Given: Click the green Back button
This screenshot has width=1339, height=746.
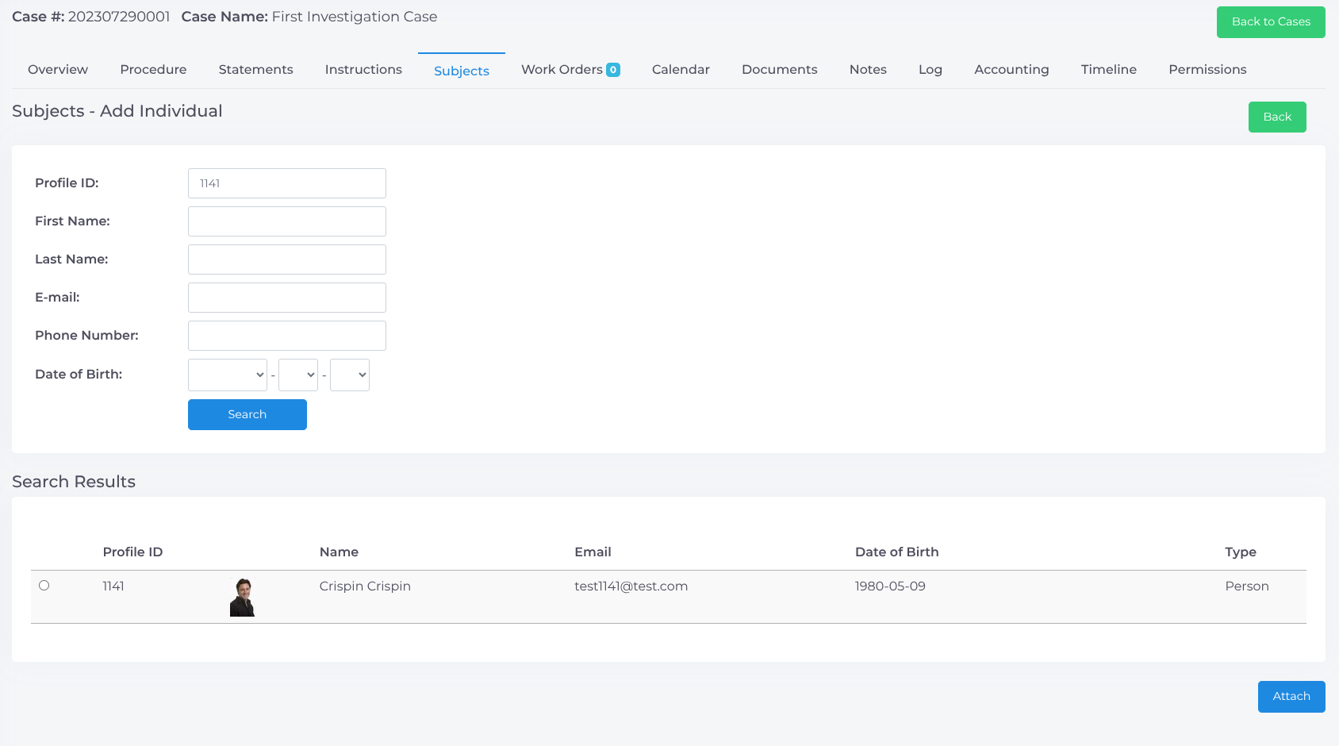Looking at the screenshot, I should click(x=1277, y=117).
